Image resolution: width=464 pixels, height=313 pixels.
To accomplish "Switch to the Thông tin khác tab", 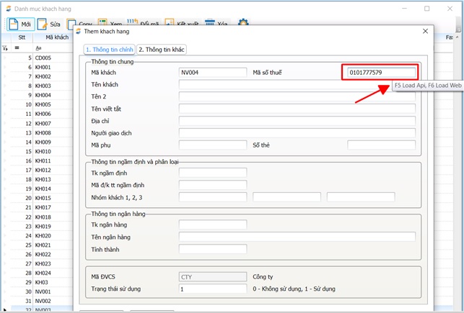I will [x=162, y=49].
